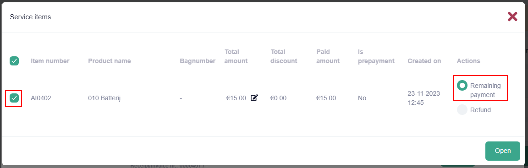This screenshot has height=168, width=528.
Task: Click the green Open button
Action: click(502, 151)
